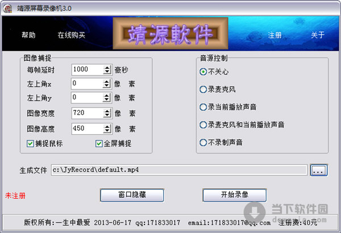Screen dimensions: 341x233
Task: Open the 注册 register menu
Action: point(275,35)
